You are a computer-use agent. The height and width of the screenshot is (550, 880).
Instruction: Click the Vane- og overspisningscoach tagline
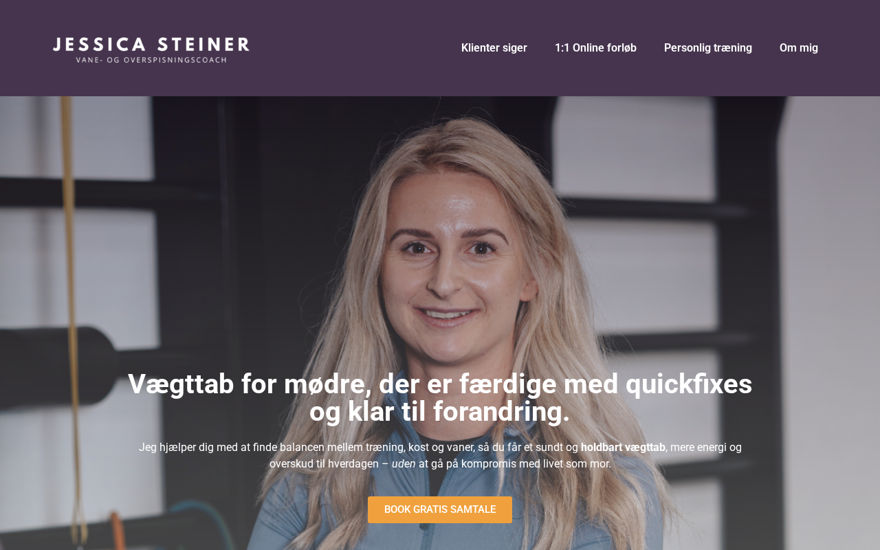click(151, 60)
